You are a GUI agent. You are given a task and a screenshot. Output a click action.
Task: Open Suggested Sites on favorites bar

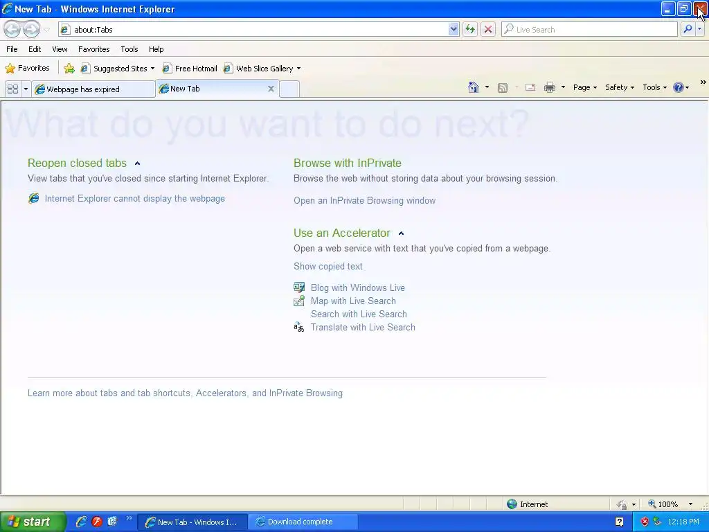(116, 69)
